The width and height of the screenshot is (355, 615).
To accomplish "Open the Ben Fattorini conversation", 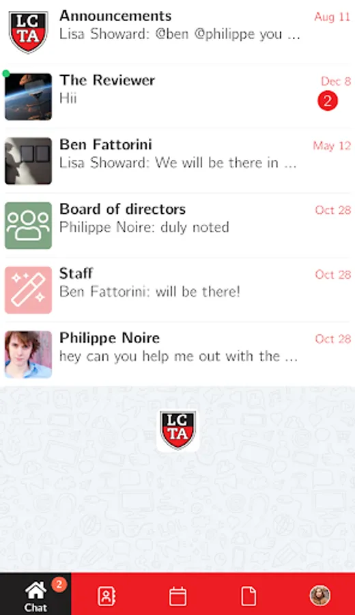I will pyautogui.click(x=177, y=161).
